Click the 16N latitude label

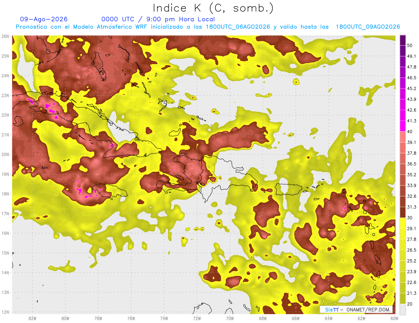(5, 233)
